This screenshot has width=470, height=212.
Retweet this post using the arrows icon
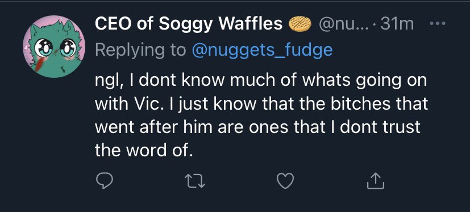[x=195, y=181]
